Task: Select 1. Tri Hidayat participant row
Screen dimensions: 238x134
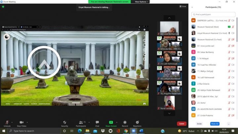Action: [213, 59]
